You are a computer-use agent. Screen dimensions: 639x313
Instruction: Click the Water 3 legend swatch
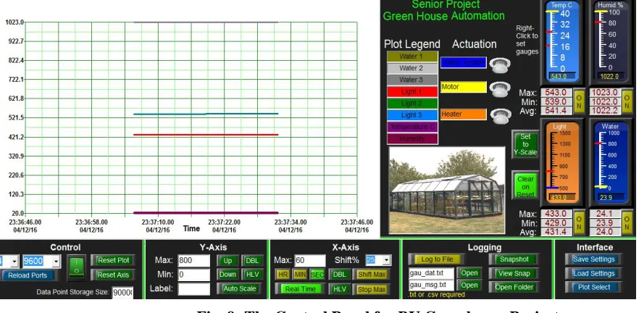click(412, 80)
